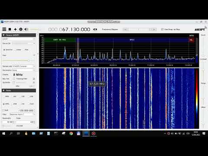This screenshot has height=156, width=208.
Task: Mute audio with the speaker icon
Action: tap(26, 29)
